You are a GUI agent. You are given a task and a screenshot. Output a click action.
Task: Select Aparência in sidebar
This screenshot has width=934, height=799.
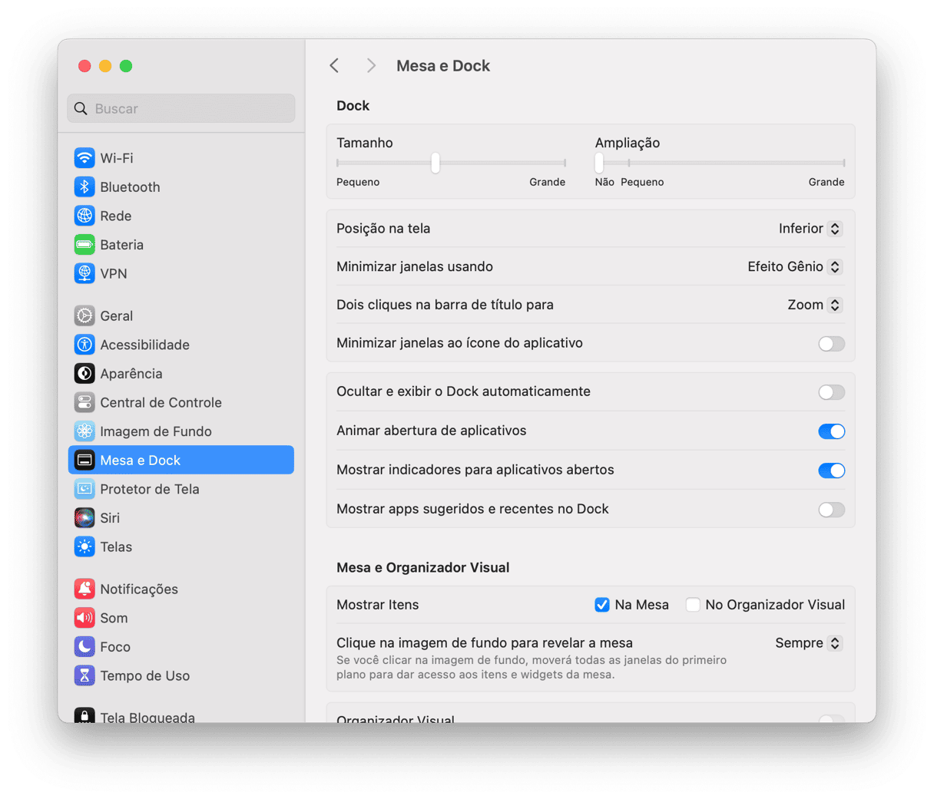[x=181, y=374]
